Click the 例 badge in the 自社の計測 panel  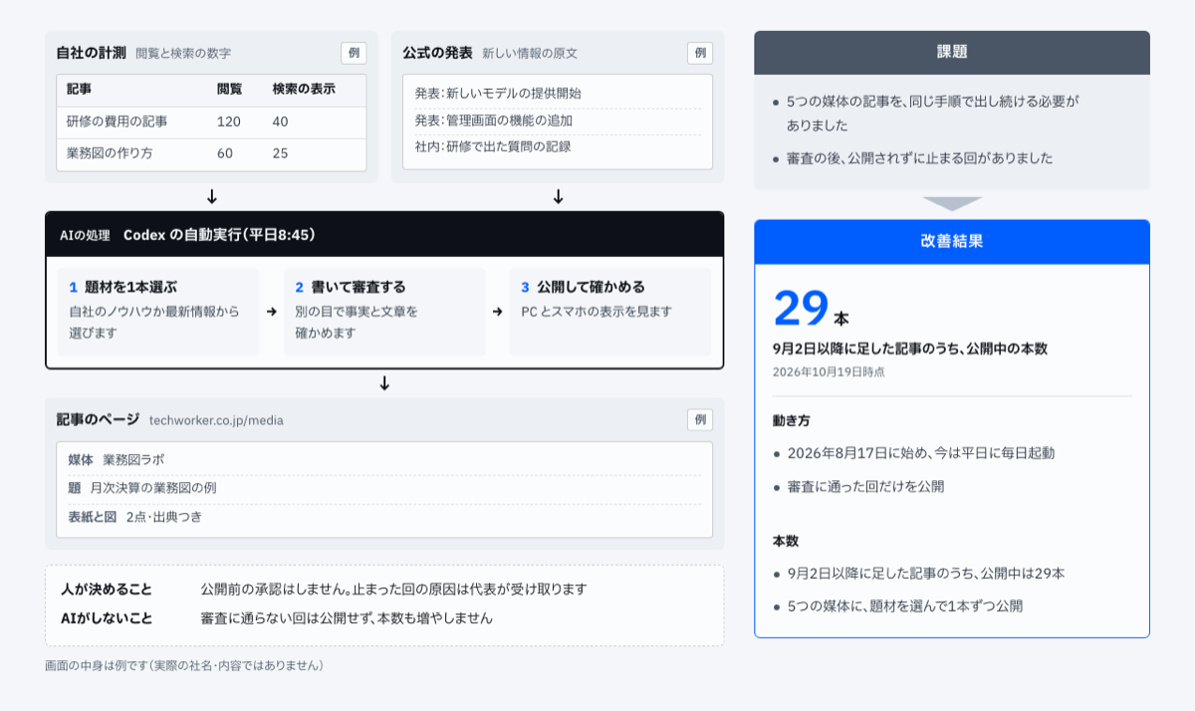(354, 53)
